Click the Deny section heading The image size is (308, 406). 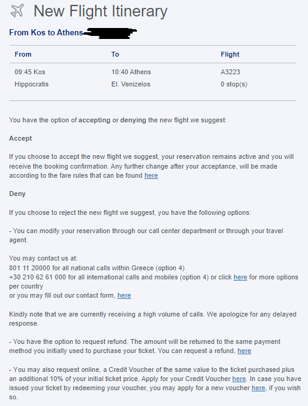[x=17, y=194]
